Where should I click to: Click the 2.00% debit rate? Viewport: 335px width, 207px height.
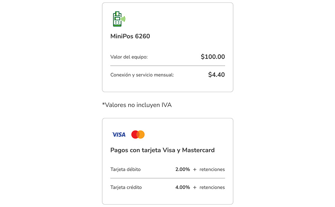183,169
